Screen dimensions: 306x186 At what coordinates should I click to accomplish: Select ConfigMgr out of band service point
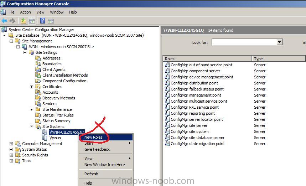[201, 65]
